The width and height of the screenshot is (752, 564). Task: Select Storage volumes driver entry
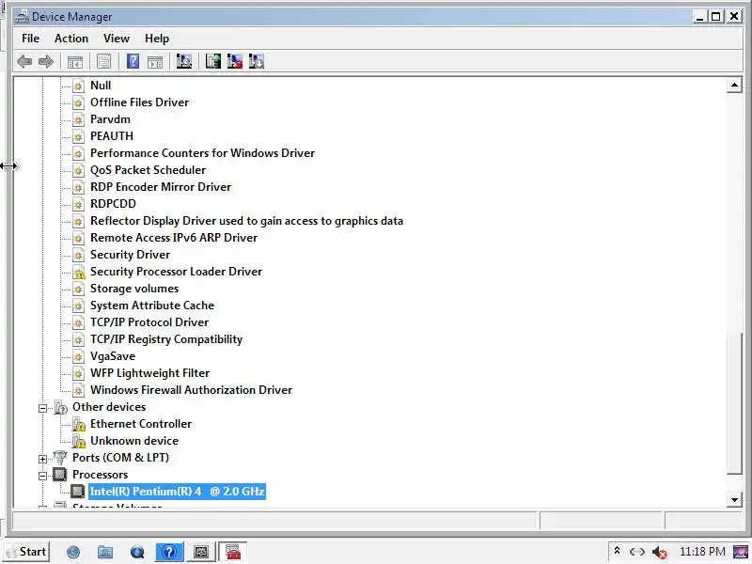[x=134, y=289]
